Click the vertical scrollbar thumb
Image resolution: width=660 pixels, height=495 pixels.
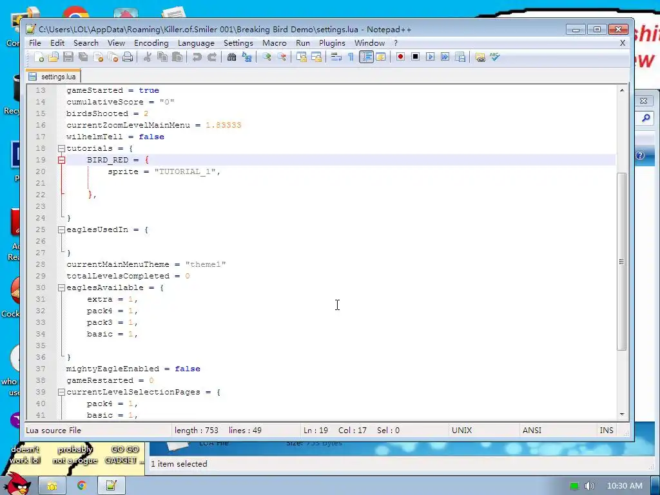[x=622, y=262]
